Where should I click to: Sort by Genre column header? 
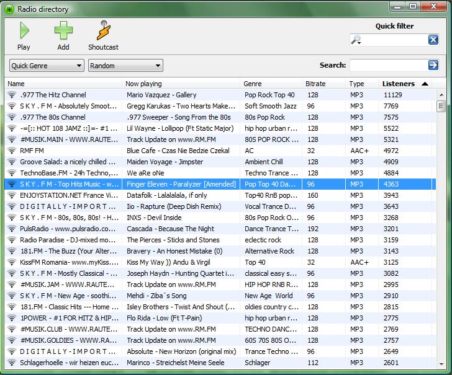click(271, 84)
